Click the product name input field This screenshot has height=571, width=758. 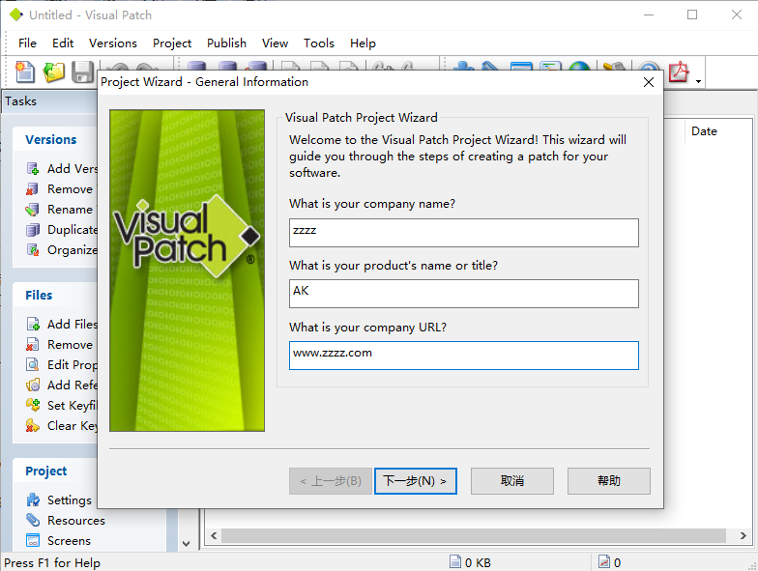464,294
